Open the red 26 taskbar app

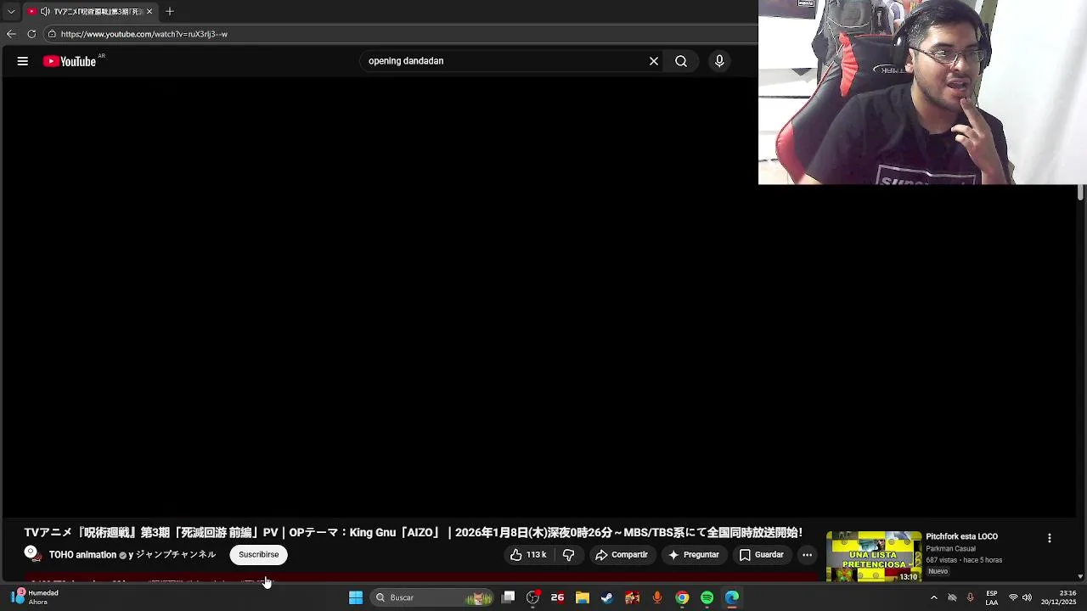[x=557, y=597]
